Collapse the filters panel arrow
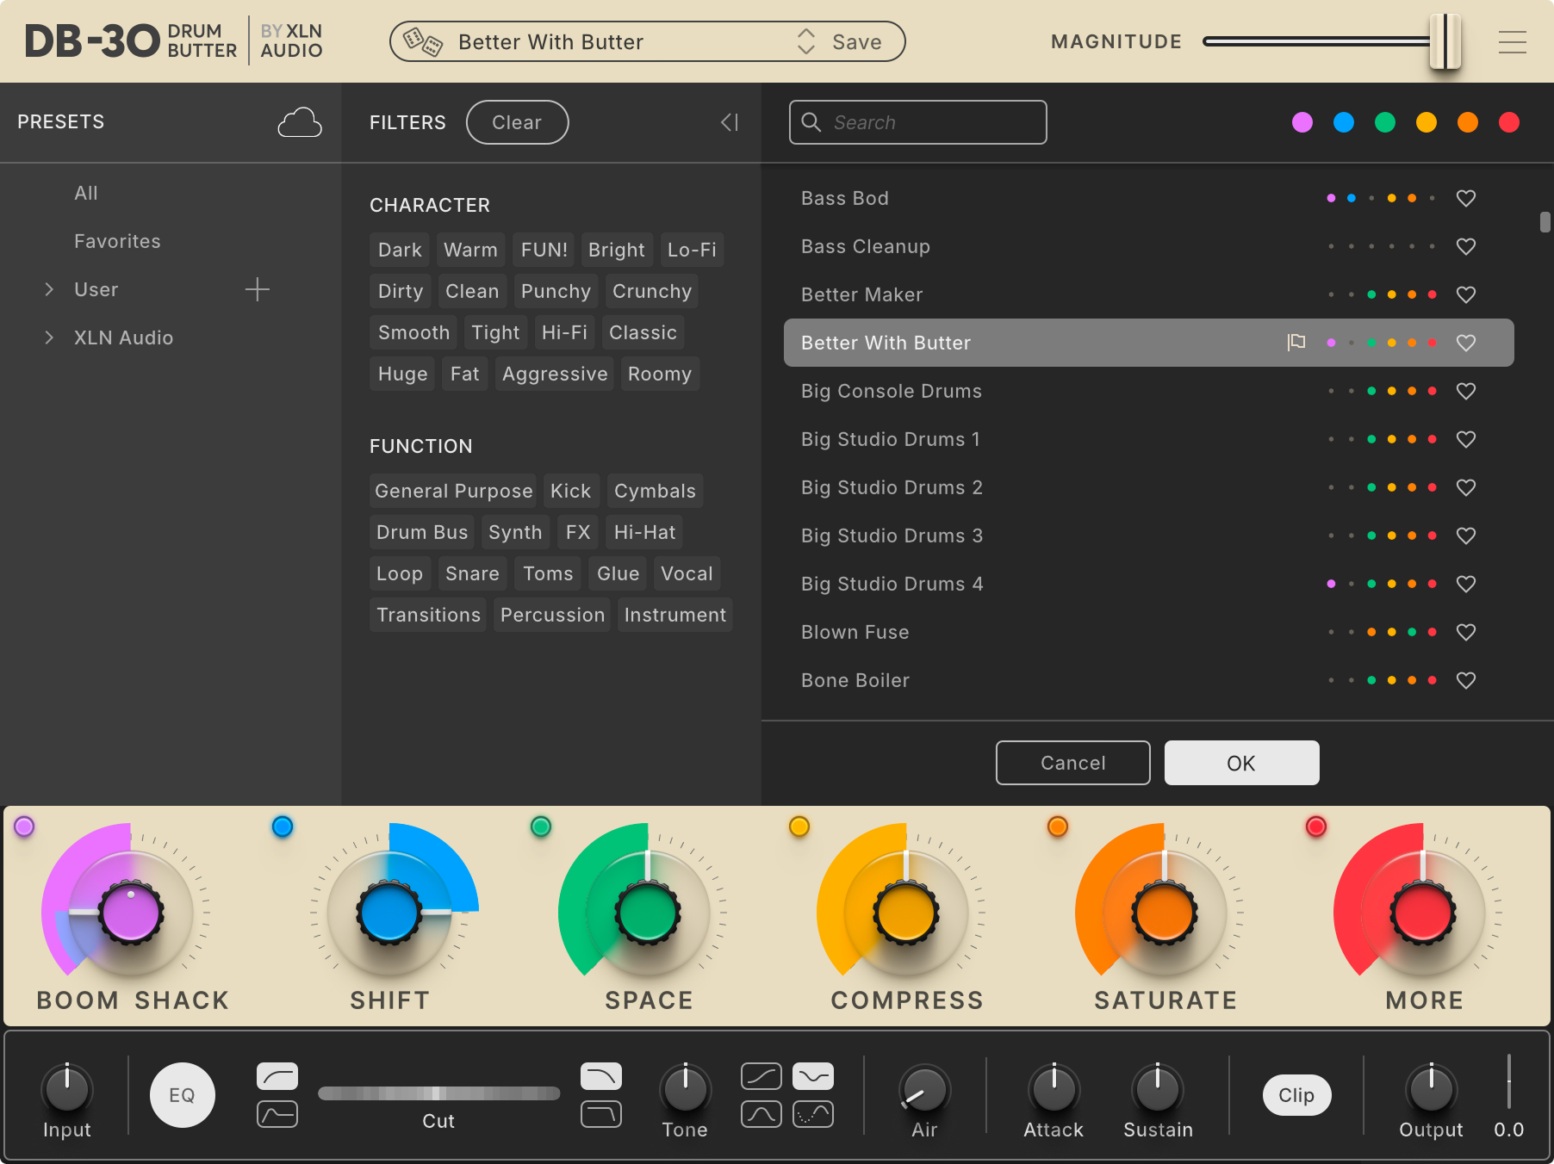This screenshot has height=1164, width=1554. (x=730, y=122)
